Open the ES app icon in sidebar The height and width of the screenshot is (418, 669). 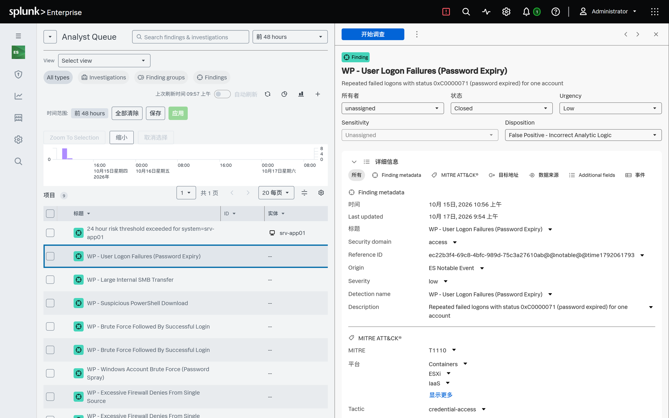click(18, 52)
